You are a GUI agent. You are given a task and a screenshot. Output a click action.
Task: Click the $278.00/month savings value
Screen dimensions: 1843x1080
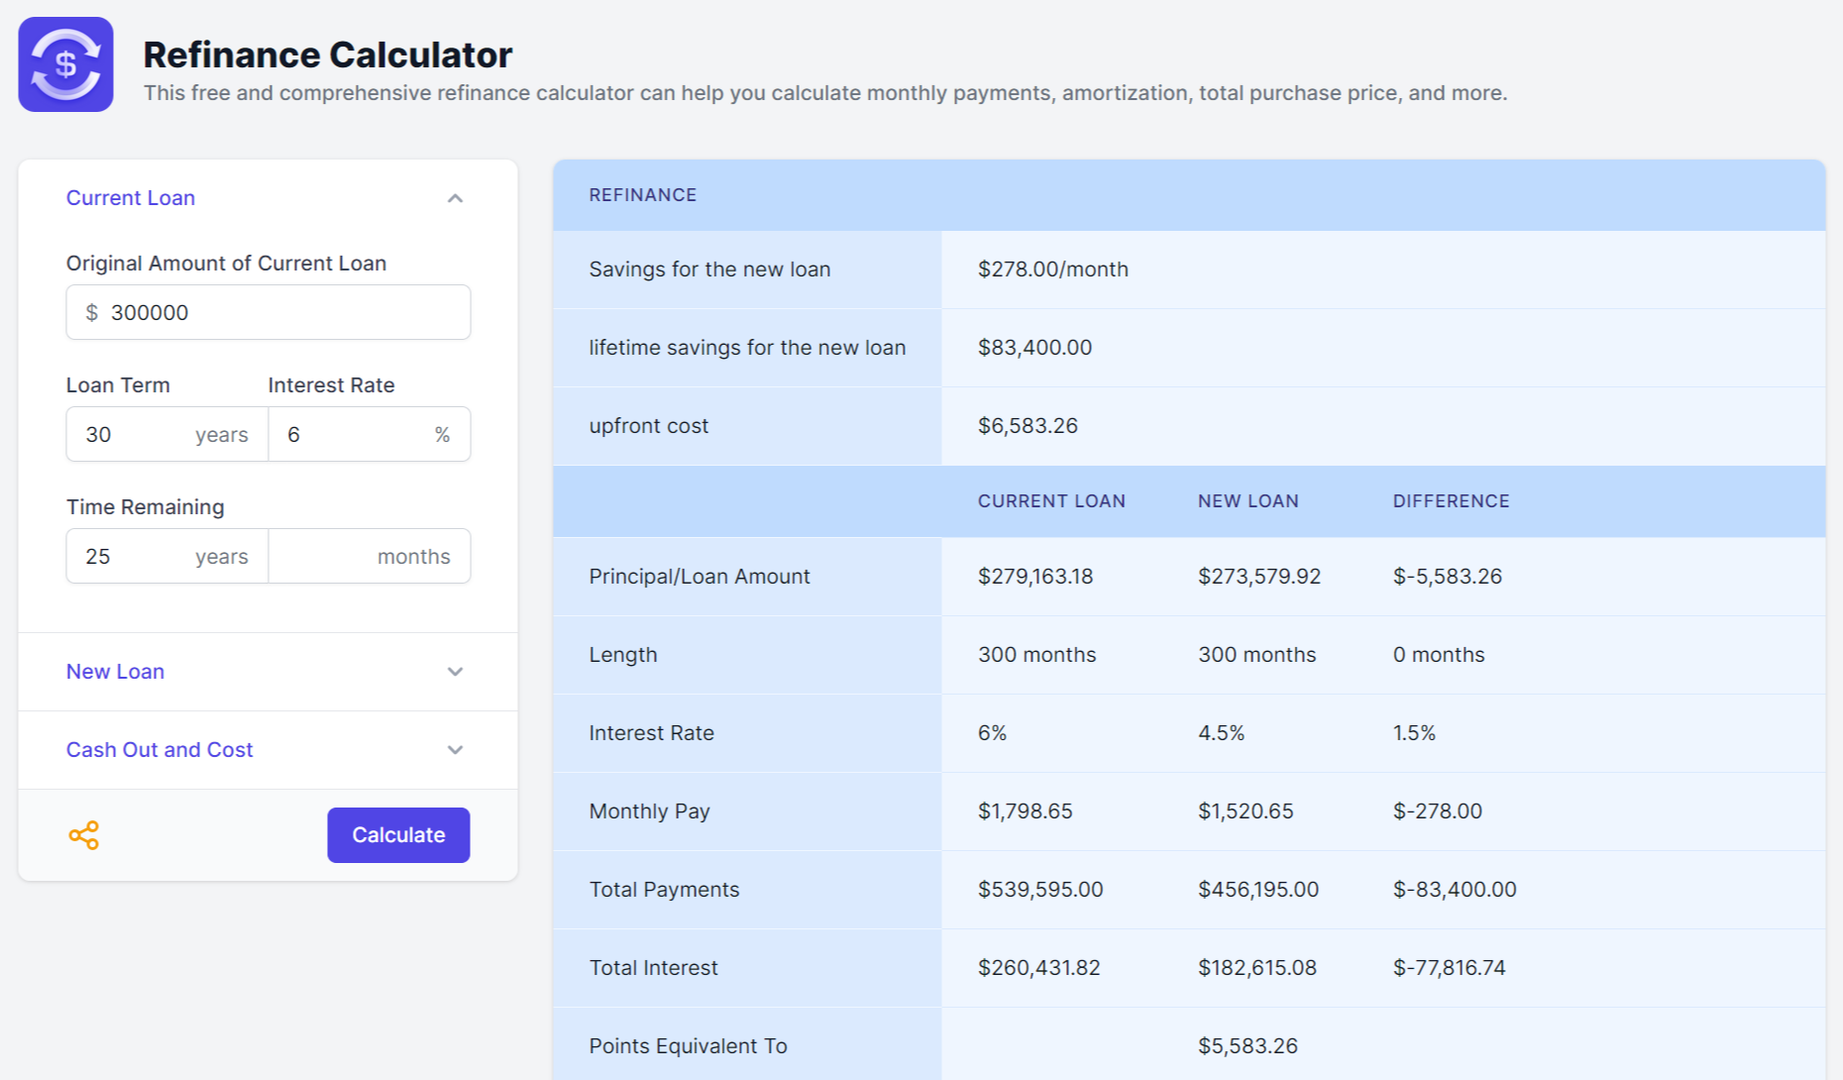[1052, 270]
